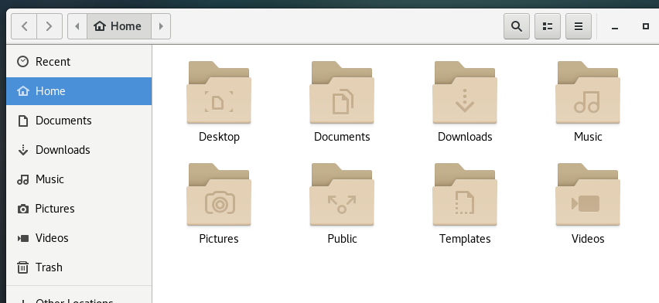Click the "Public" folder name label
The width and height of the screenshot is (659, 303).
tap(342, 239)
